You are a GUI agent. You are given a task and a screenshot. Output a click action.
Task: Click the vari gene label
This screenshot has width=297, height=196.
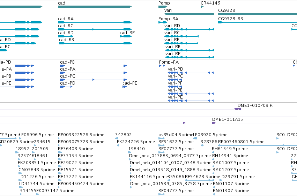[168, 10]
